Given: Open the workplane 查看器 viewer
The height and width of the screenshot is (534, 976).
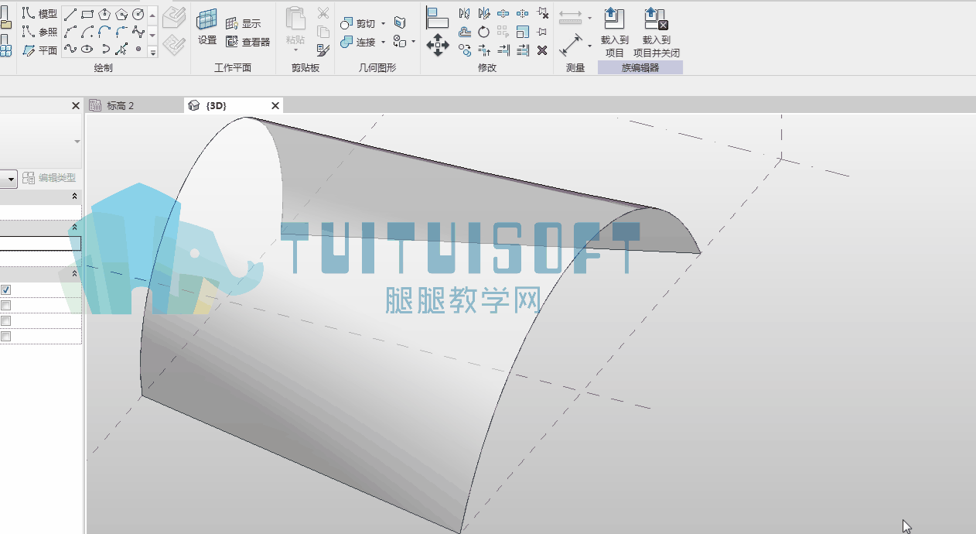Looking at the screenshot, I should click(247, 42).
